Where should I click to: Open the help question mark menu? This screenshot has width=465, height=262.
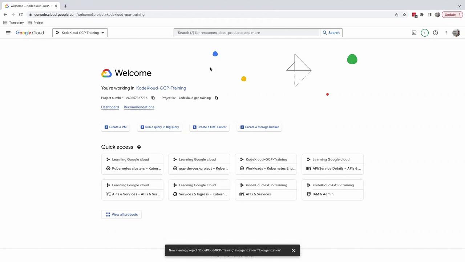coord(435,33)
